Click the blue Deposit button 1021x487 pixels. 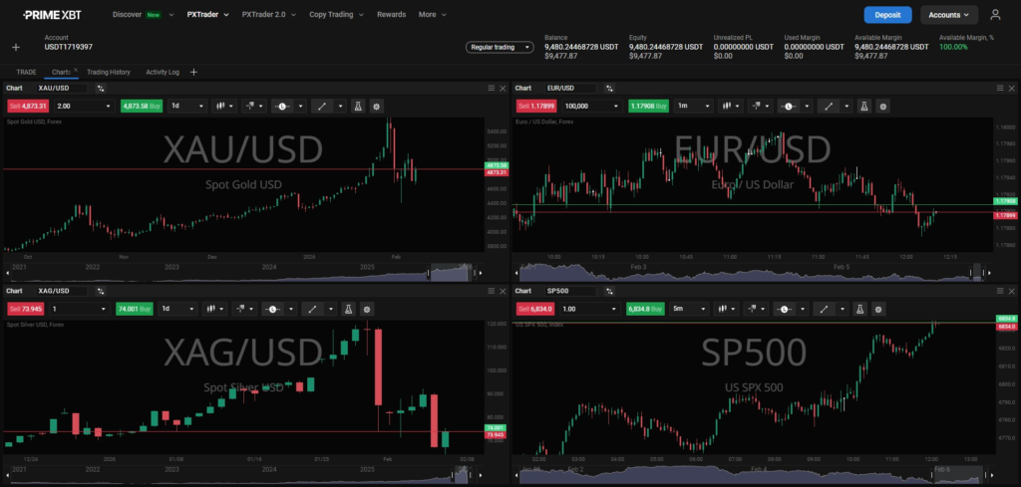point(887,14)
